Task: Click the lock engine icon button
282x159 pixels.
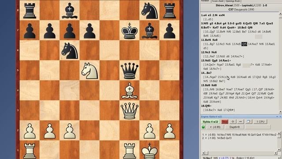Action: pos(249,122)
